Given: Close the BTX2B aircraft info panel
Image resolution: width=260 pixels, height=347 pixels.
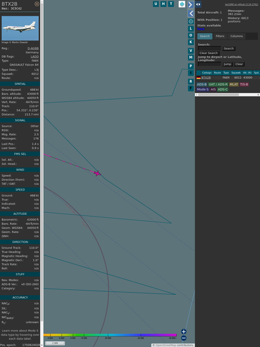Looking at the screenshot, I should [37, 4].
